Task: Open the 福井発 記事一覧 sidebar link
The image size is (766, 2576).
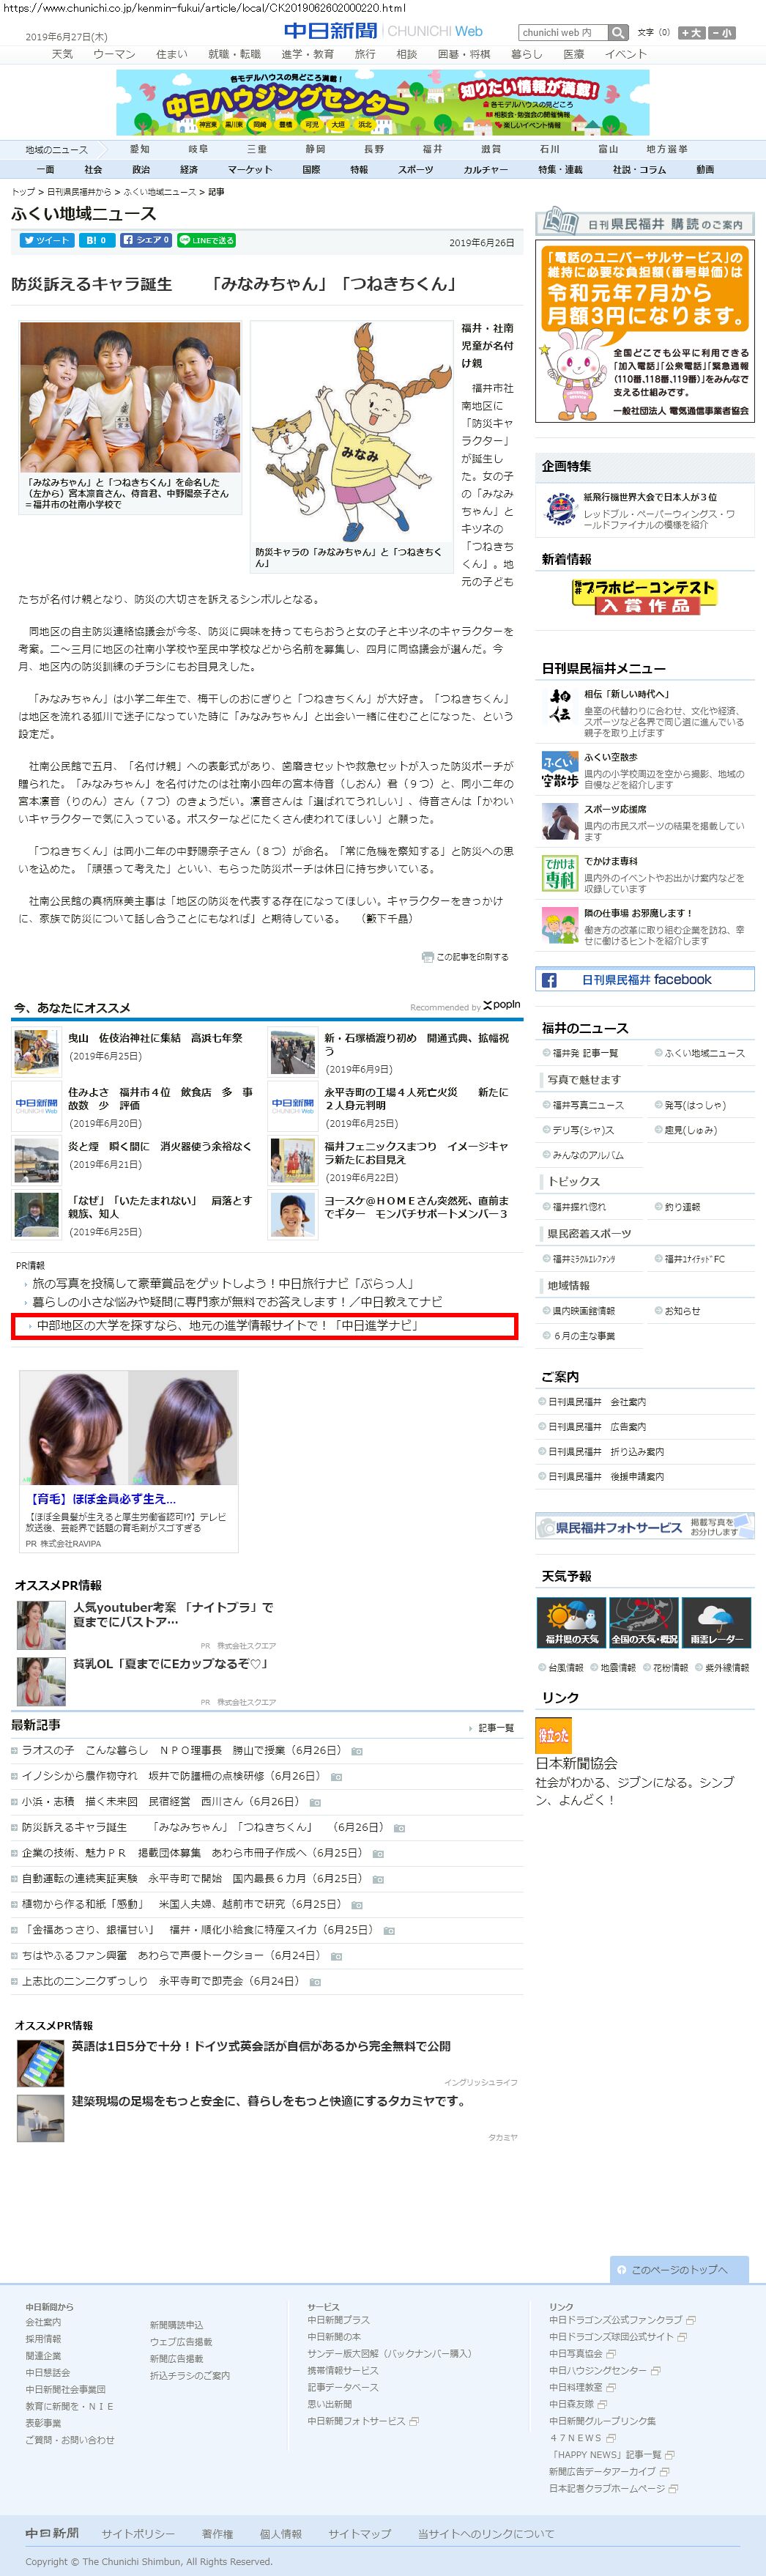Action: [585, 1053]
